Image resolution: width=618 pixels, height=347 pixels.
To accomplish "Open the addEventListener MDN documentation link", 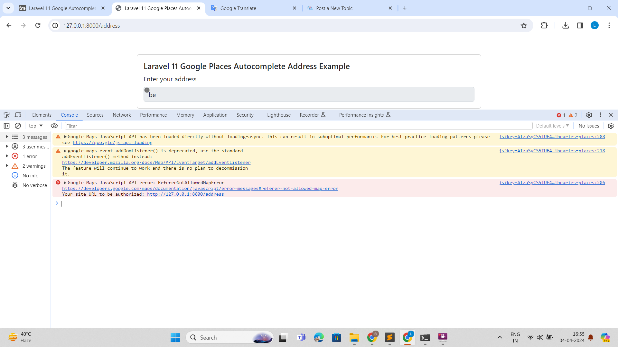I will click(x=156, y=162).
